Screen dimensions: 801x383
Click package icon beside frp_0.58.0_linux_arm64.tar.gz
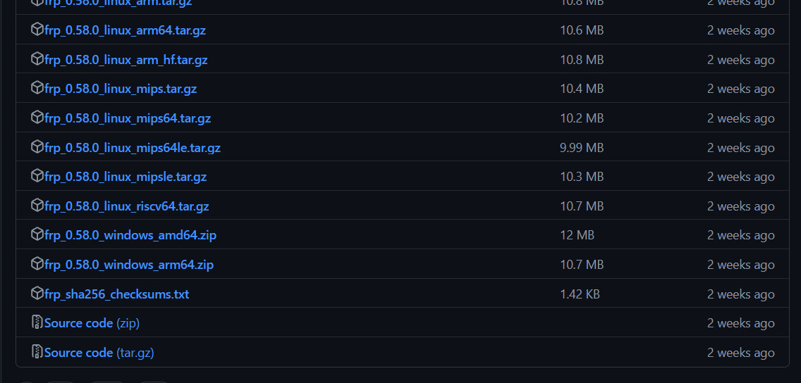[x=37, y=30]
